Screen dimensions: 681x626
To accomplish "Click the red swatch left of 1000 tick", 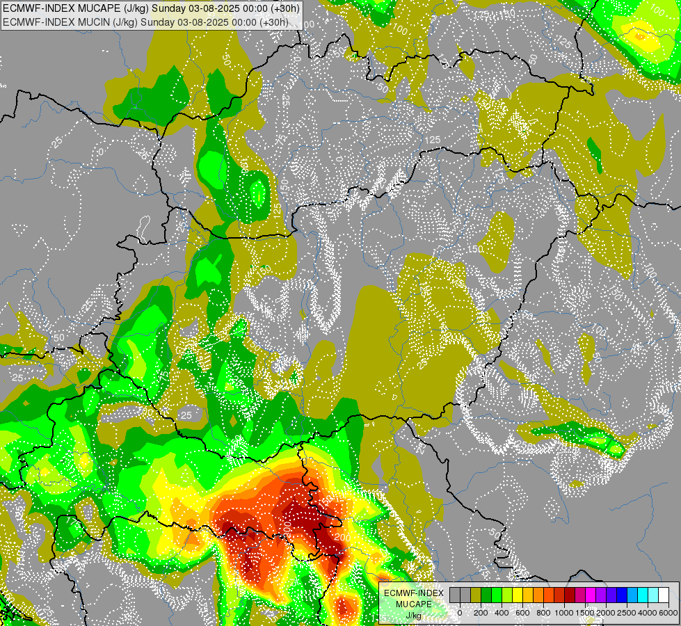I will (x=559, y=595).
